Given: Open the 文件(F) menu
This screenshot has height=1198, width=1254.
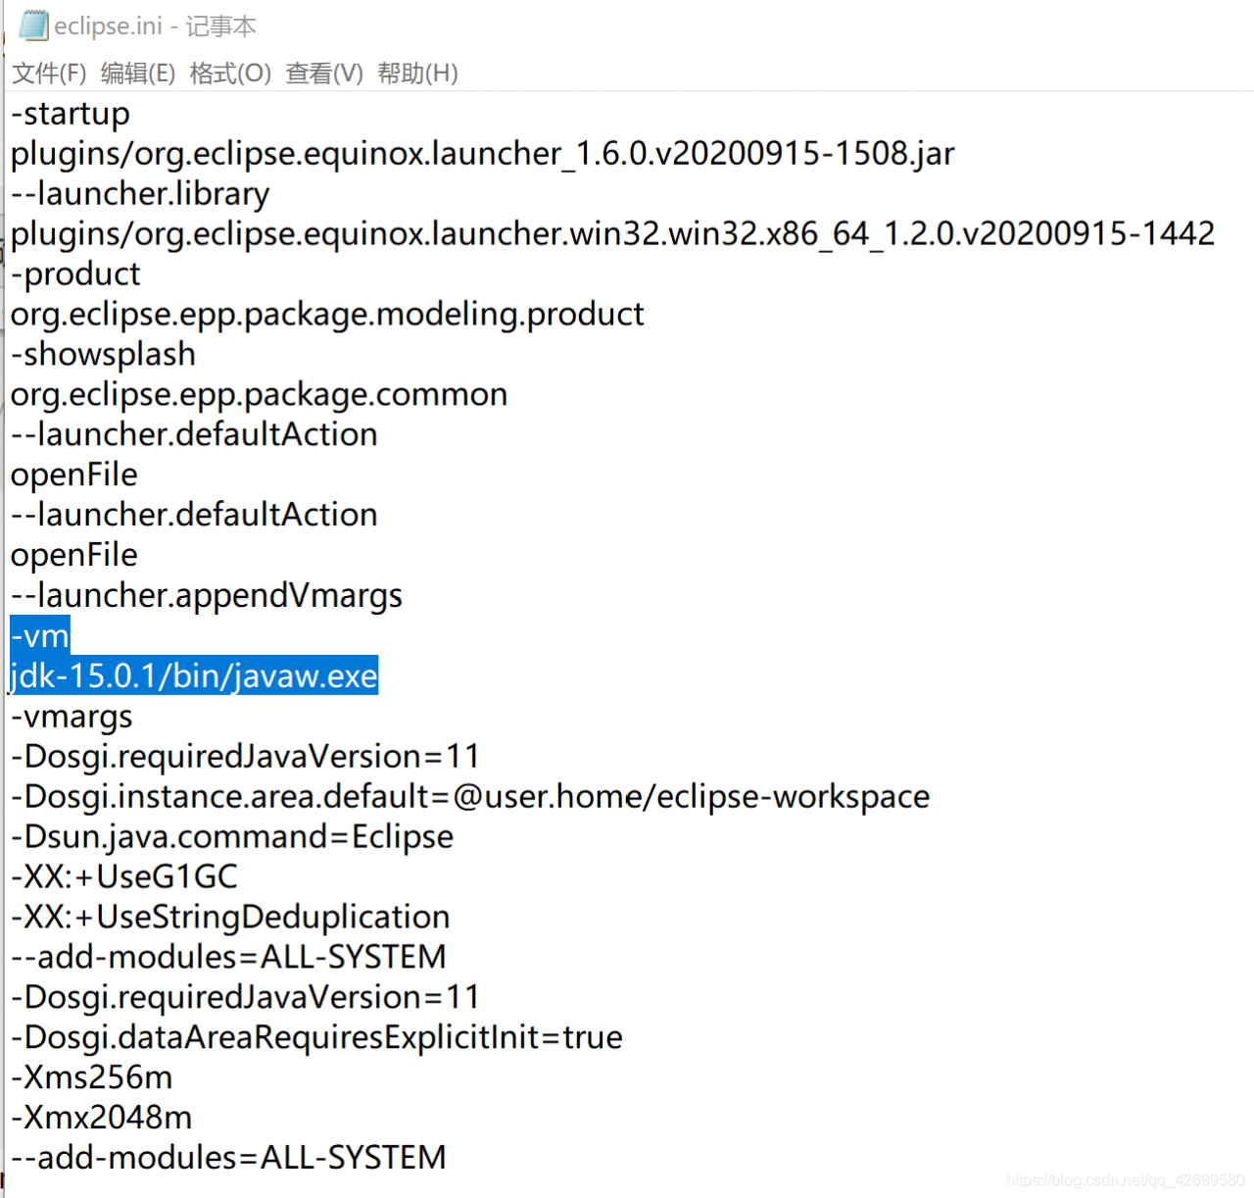Looking at the screenshot, I should [49, 74].
